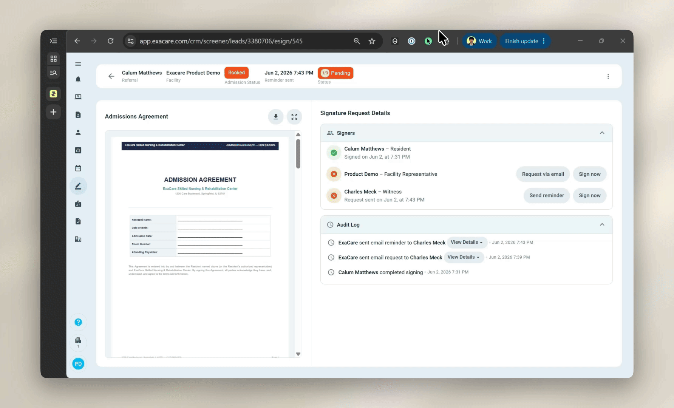Viewport: 674px width, 408px height.
Task: Click the Booked admission status badge
Action: (237, 73)
